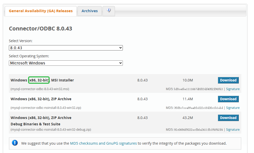
Task: Expand the Select Operating System dropdown
Action: [x=66, y=63]
